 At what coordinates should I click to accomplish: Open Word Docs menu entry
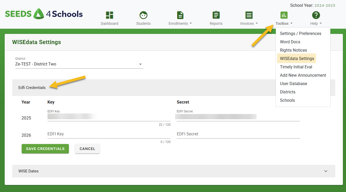click(290, 42)
